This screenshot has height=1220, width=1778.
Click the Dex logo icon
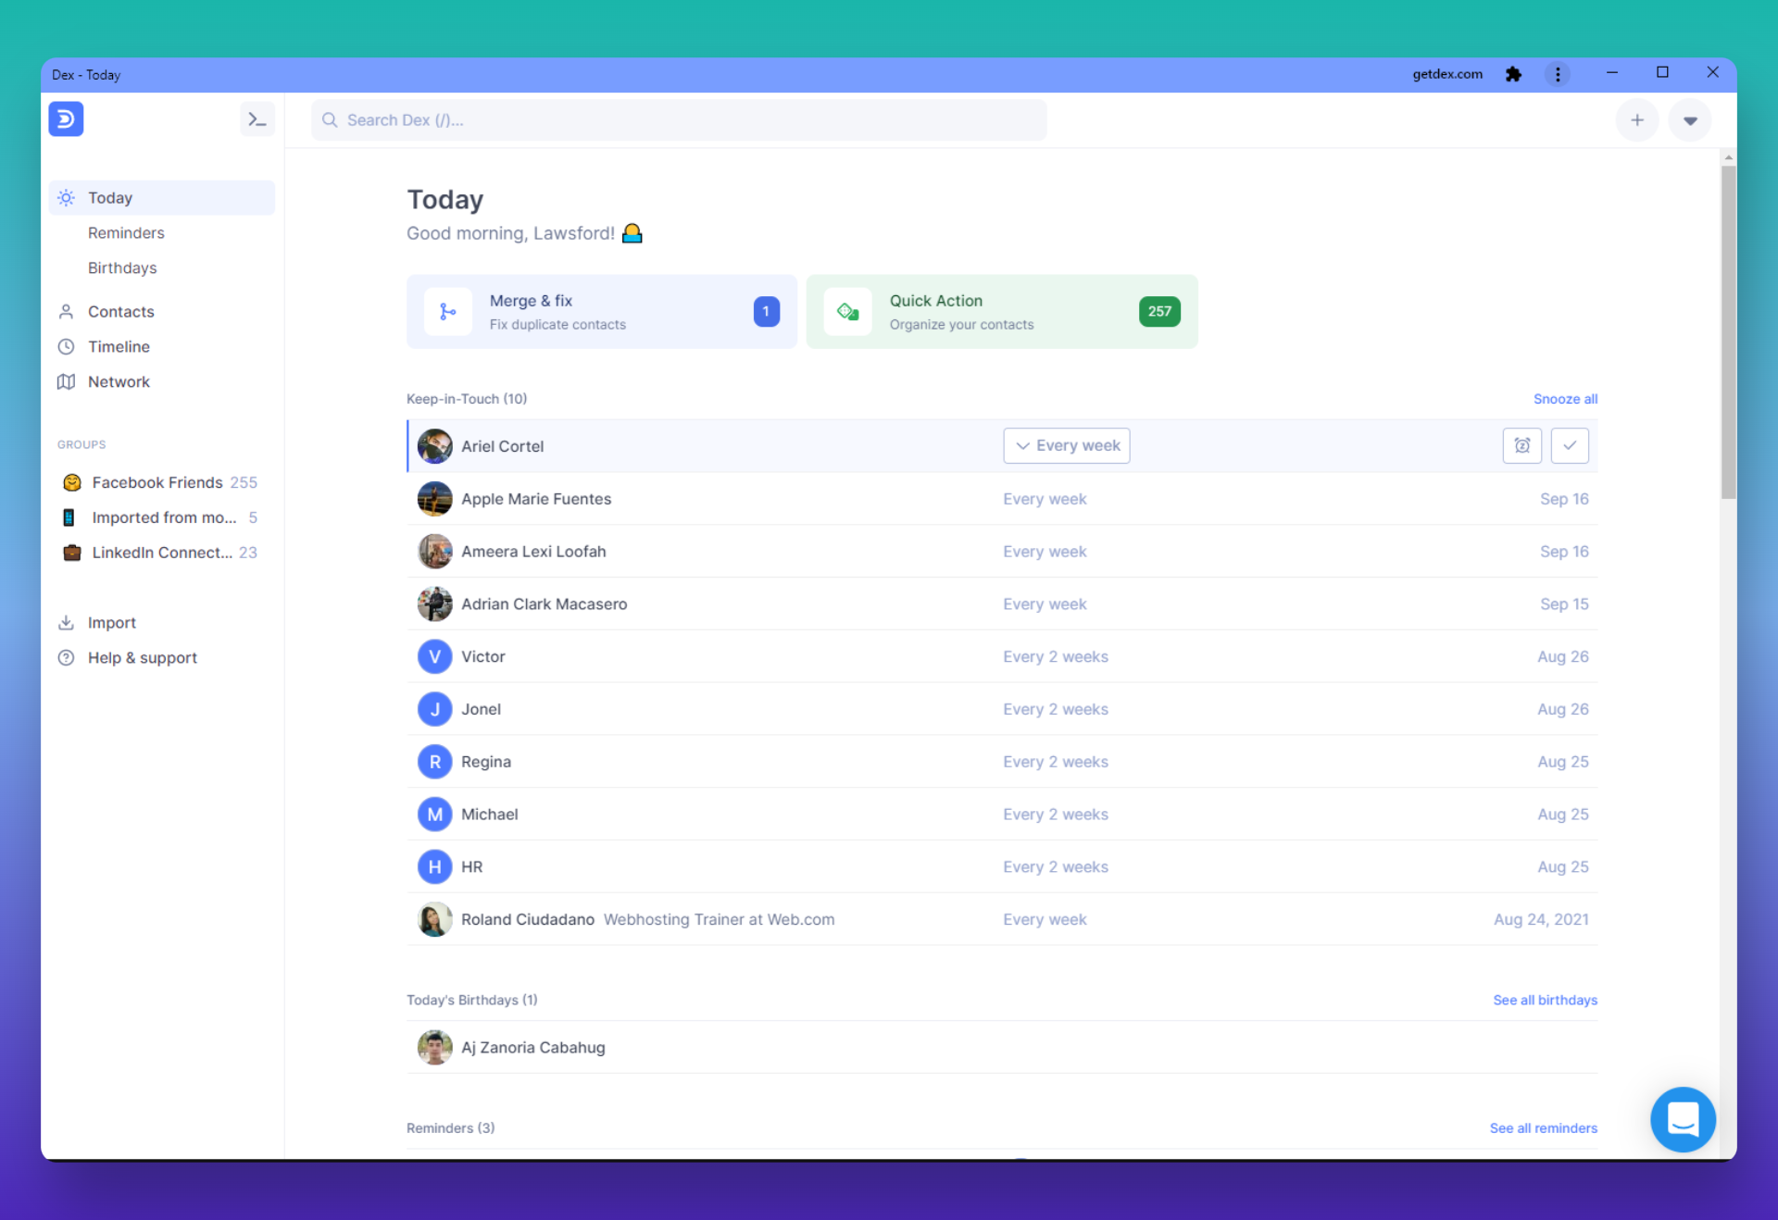66,119
